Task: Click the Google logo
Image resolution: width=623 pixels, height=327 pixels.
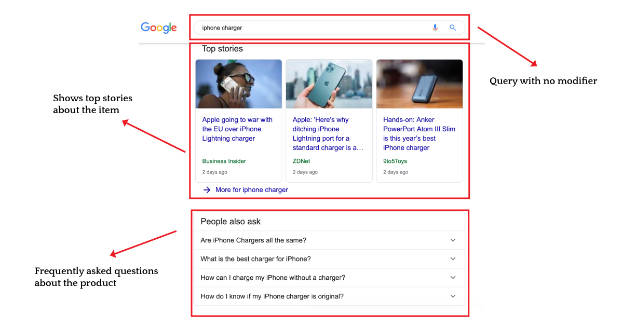Action: pos(159,28)
